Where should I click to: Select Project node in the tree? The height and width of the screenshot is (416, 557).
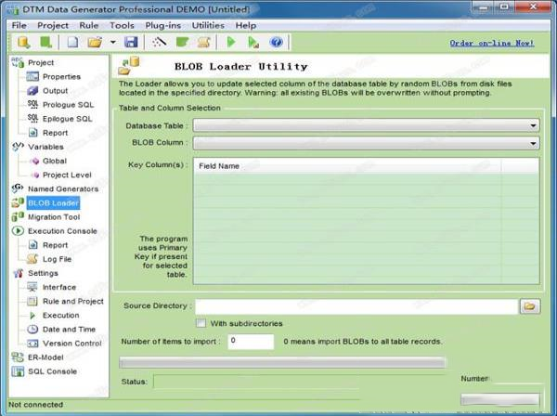41,62
